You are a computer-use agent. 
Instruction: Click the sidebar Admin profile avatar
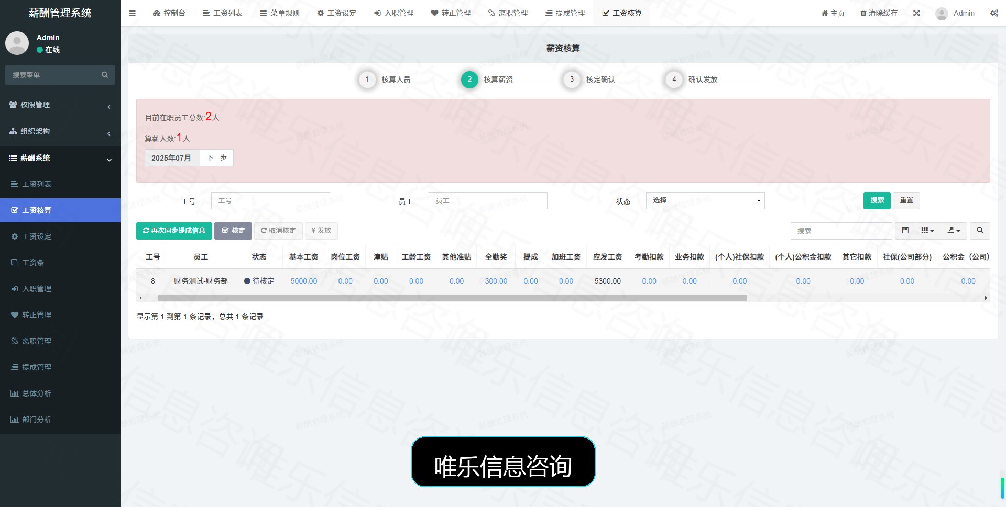point(17,43)
